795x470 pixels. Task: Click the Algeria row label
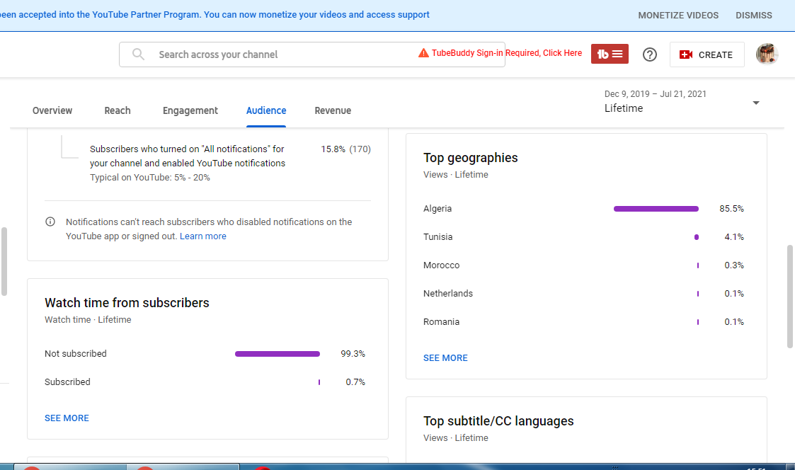437,209
